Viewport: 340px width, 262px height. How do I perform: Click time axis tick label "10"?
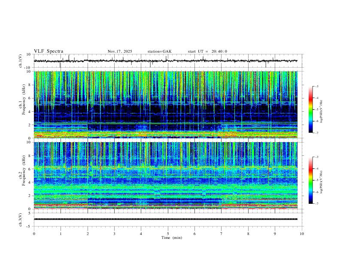tap(302, 234)
